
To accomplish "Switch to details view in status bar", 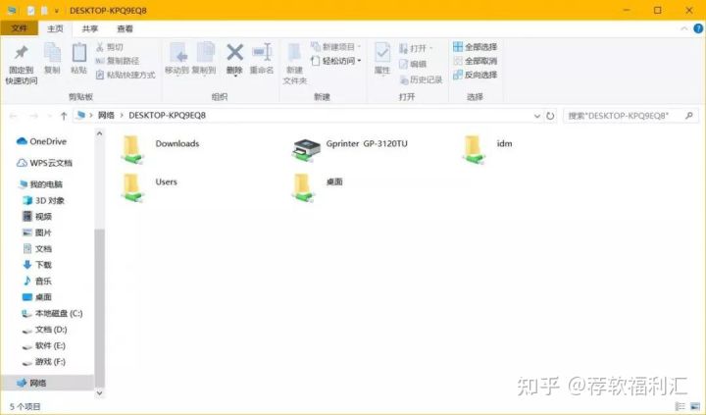I will [680, 406].
